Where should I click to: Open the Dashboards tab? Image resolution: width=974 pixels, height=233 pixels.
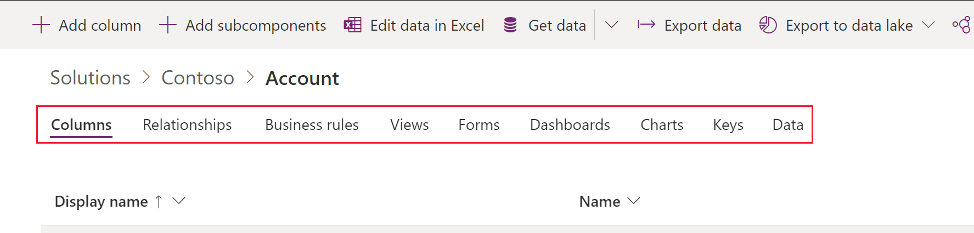[570, 125]
